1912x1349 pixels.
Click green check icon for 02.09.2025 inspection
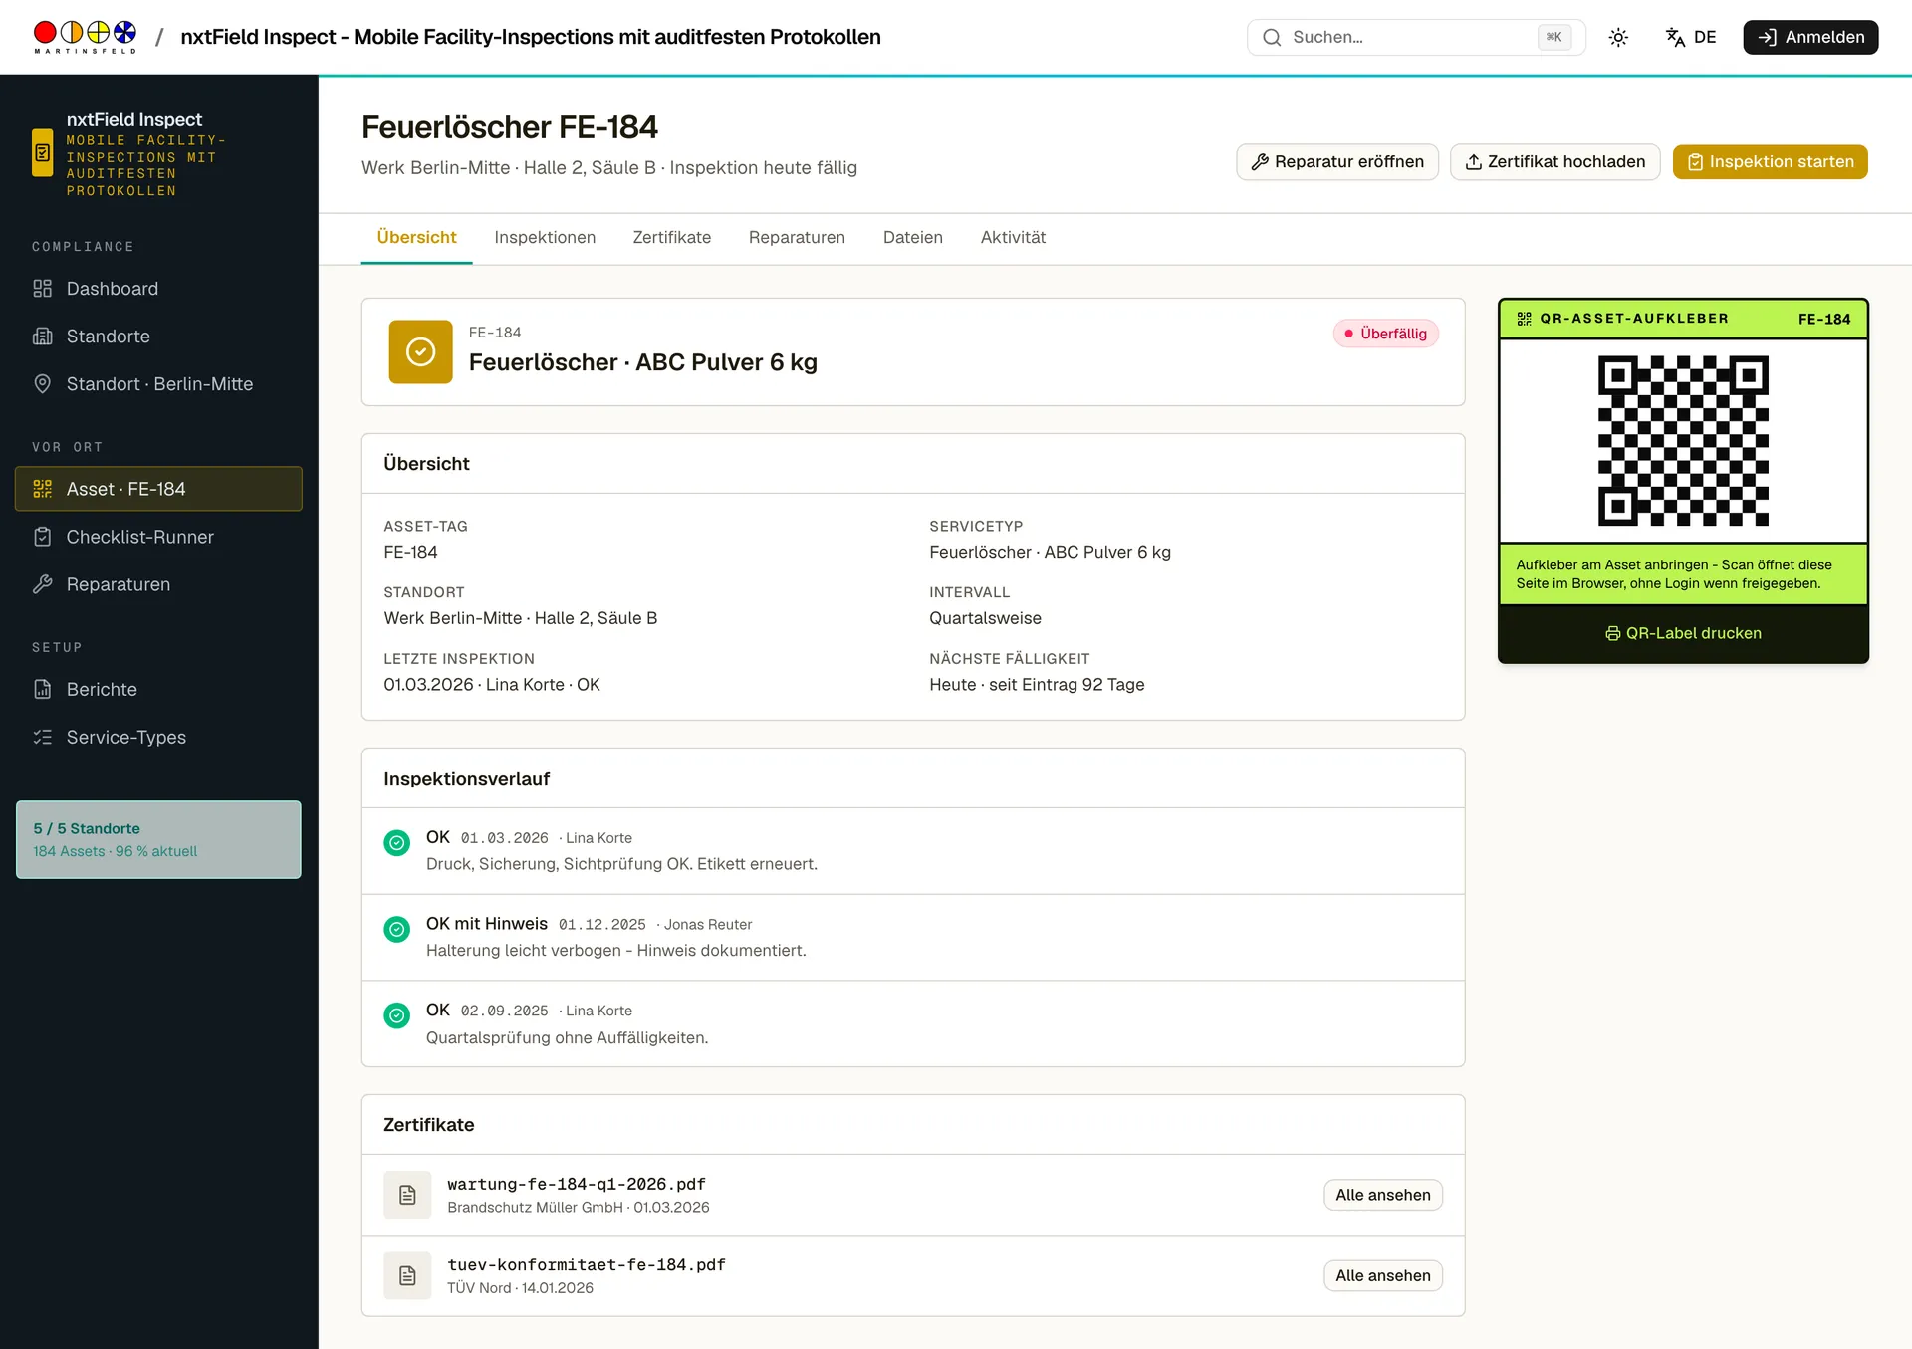397,1015
